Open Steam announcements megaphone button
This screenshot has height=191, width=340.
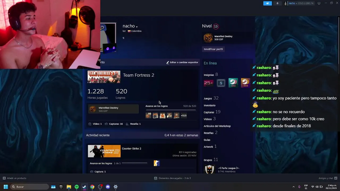pos(267,3)
